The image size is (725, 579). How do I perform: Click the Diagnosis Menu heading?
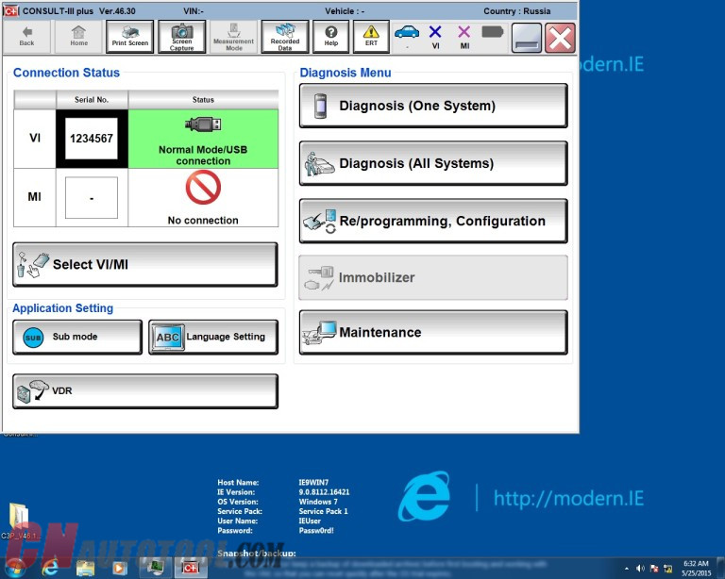tap(346, 73)
